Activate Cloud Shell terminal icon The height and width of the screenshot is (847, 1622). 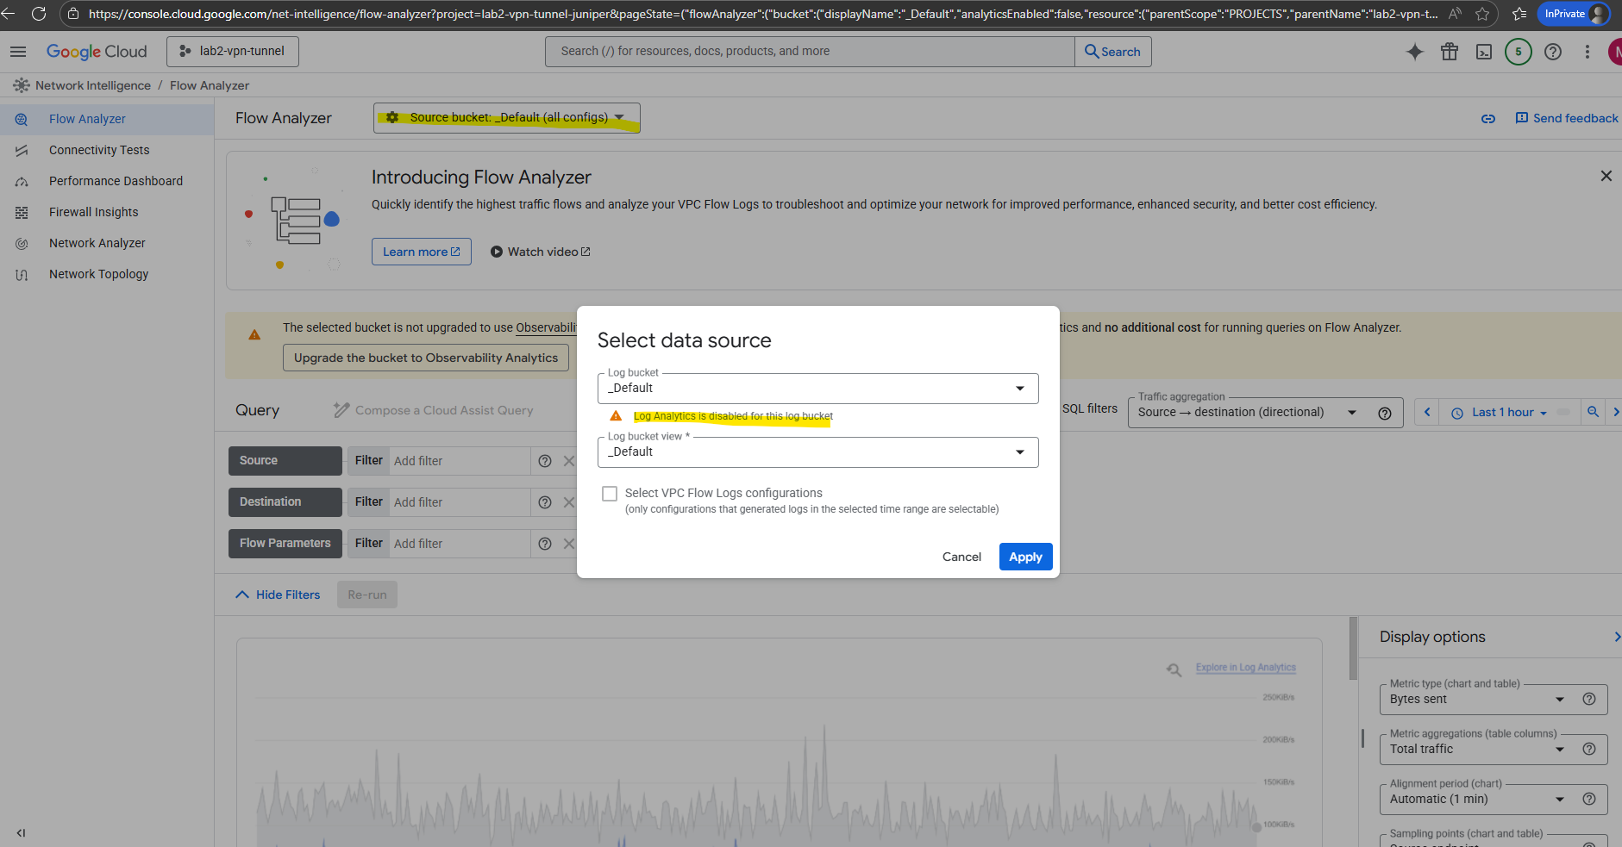coord(1484,52)
